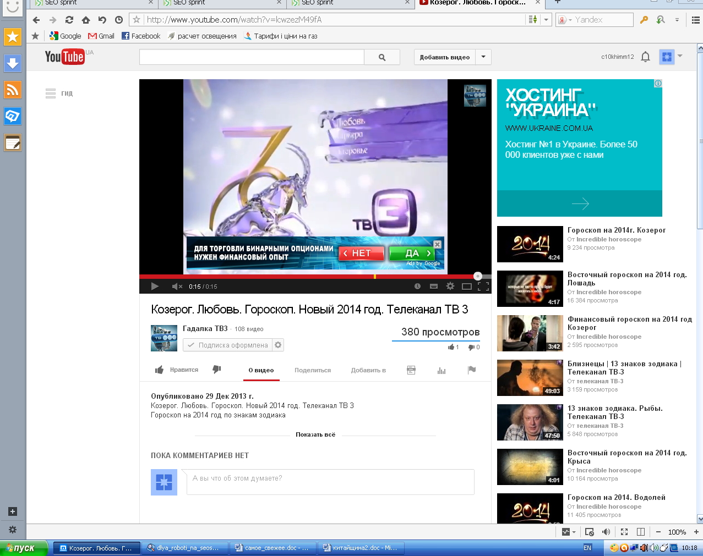Open browsing history clock icon in the toolbar

click(119, 20)
